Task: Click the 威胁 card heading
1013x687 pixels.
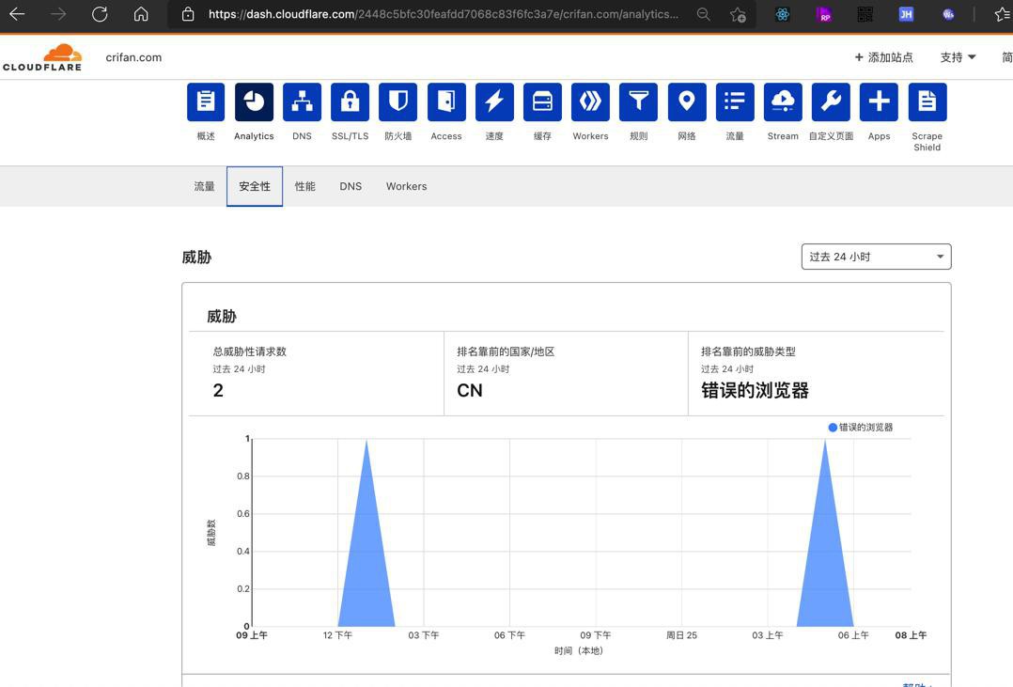Action: [222, 316]
